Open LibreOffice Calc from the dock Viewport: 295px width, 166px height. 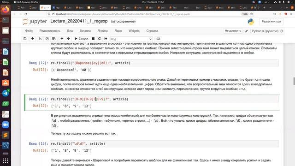pyautogui.click(x=6, y=62)
